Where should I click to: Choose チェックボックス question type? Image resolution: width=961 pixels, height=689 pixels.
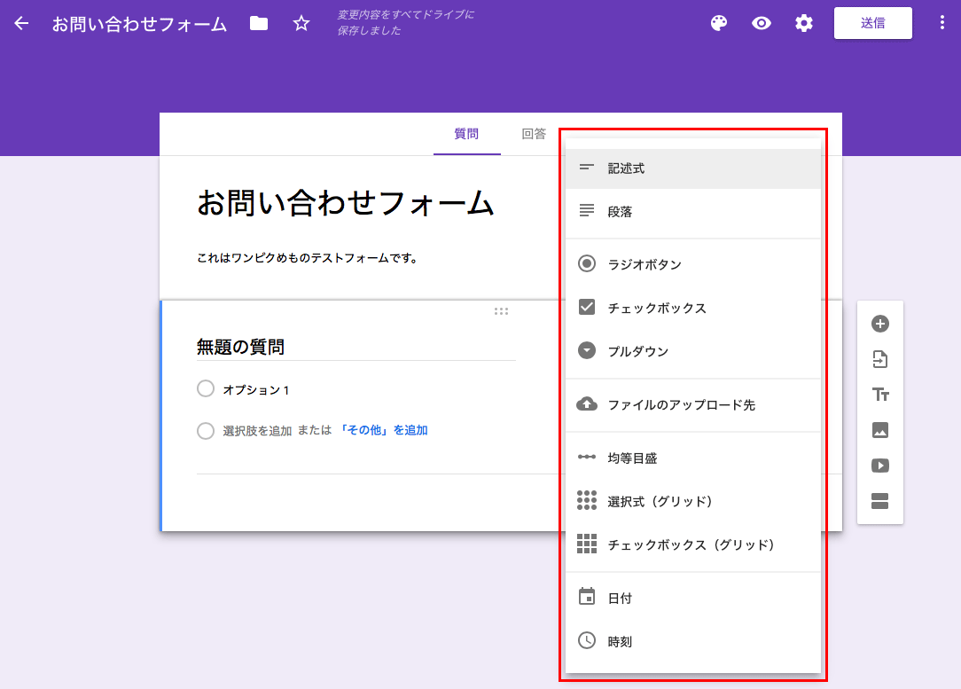point(692,308)
